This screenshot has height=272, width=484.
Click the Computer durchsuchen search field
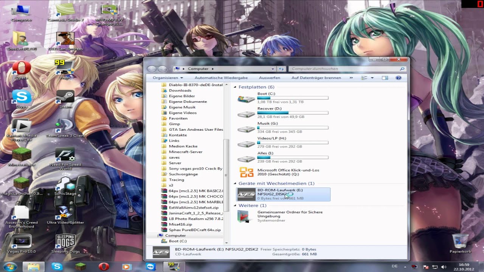[347, 69]
